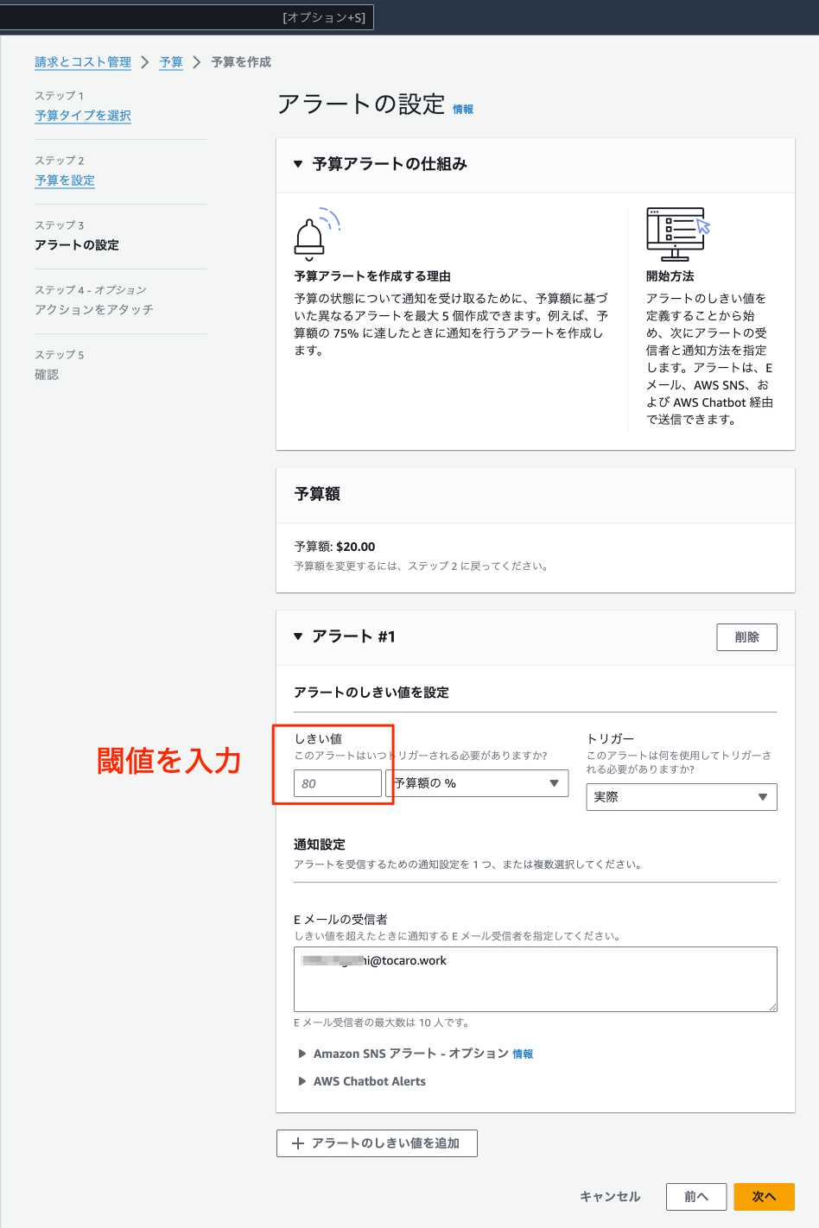The image size is (819, 1228).
Task: Expand the AWS Chatbot Alerts section
Action: pos(302,1080)
